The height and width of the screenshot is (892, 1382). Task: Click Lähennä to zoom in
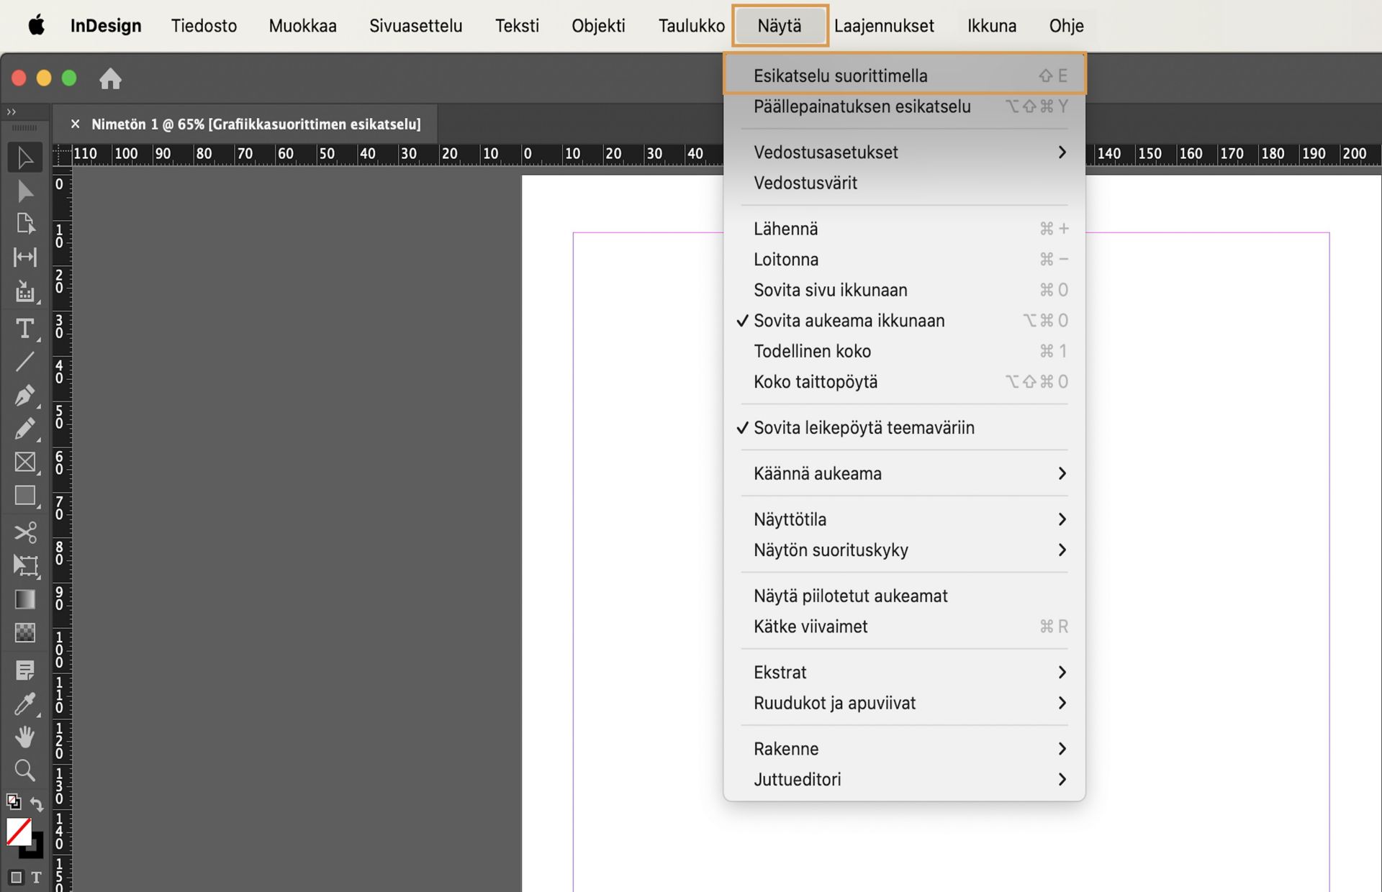coord(785,229)
